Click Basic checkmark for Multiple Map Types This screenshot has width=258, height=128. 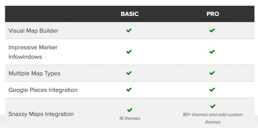(129, 73)
